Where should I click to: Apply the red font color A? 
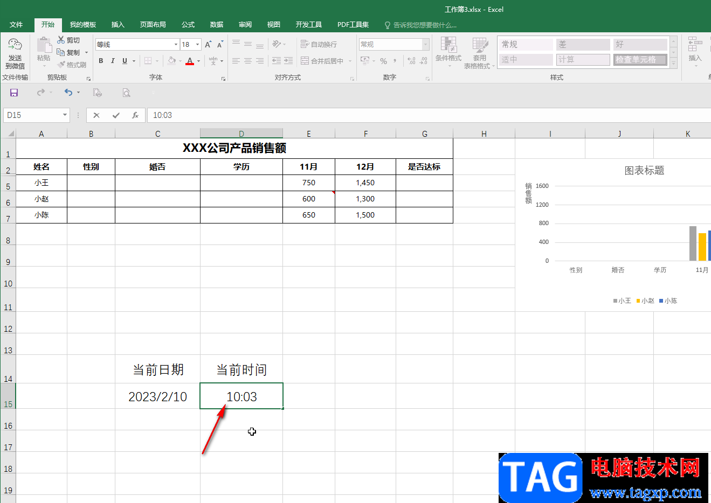click(x=190, y=61)
